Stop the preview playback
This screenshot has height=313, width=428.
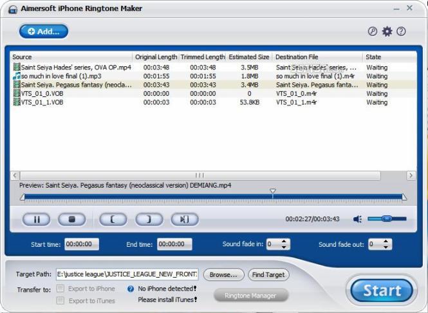[x=72, y=219]
